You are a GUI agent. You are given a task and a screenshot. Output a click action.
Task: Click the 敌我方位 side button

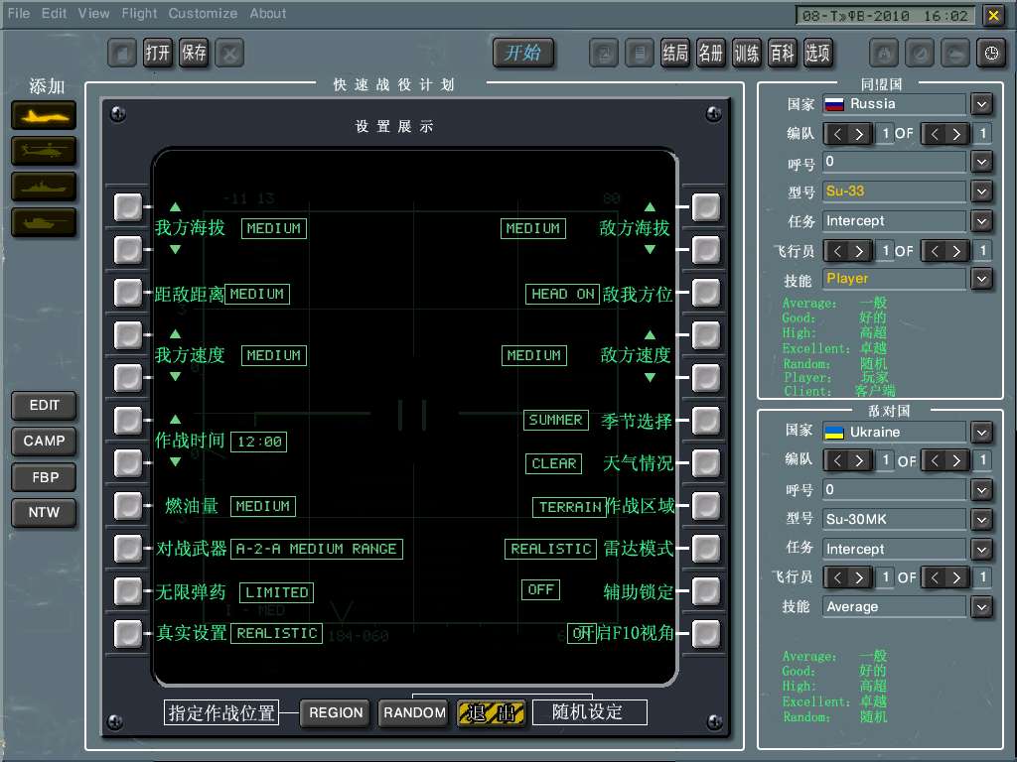point(706,293)
